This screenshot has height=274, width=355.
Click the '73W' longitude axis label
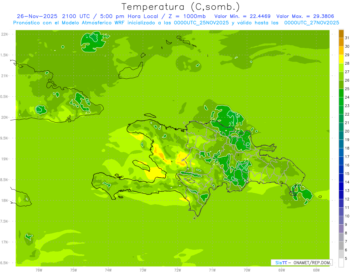tap(143, 270)
